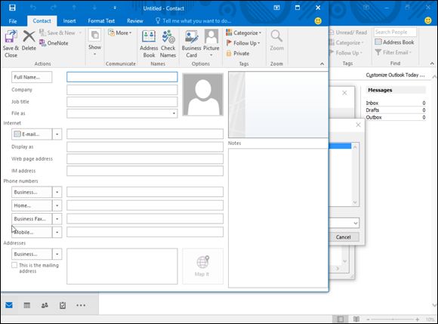Viewport: 438px width, 324px height.
Task: Click the Job title text field
Action: [x=122, y=102]
